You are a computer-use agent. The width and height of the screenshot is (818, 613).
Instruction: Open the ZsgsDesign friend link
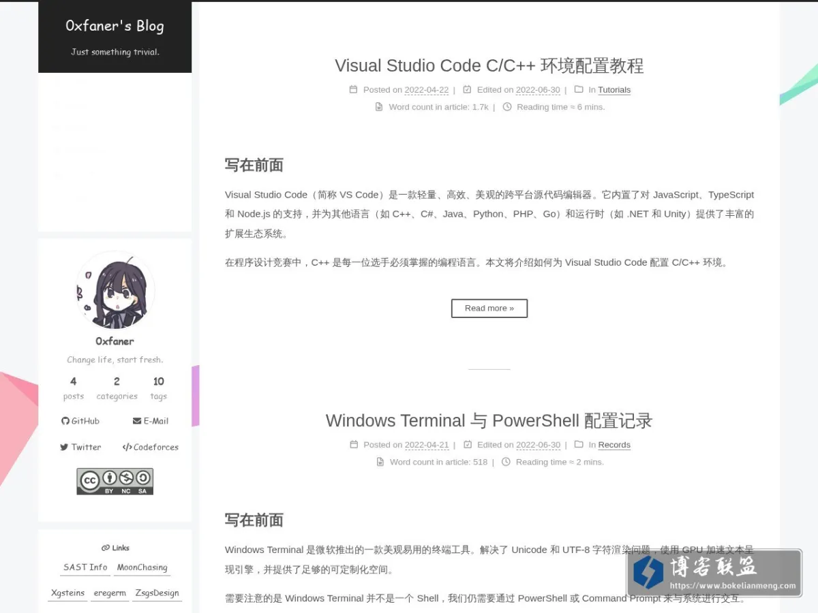157,593
